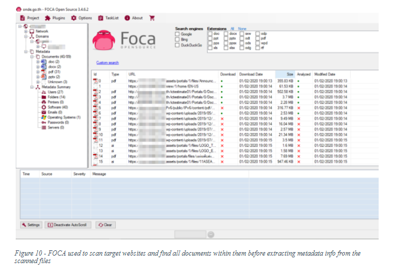
Task: Enable the DuckDuckGo search engine checkbox
Action: pyautogui.click(x=177, y=45)
